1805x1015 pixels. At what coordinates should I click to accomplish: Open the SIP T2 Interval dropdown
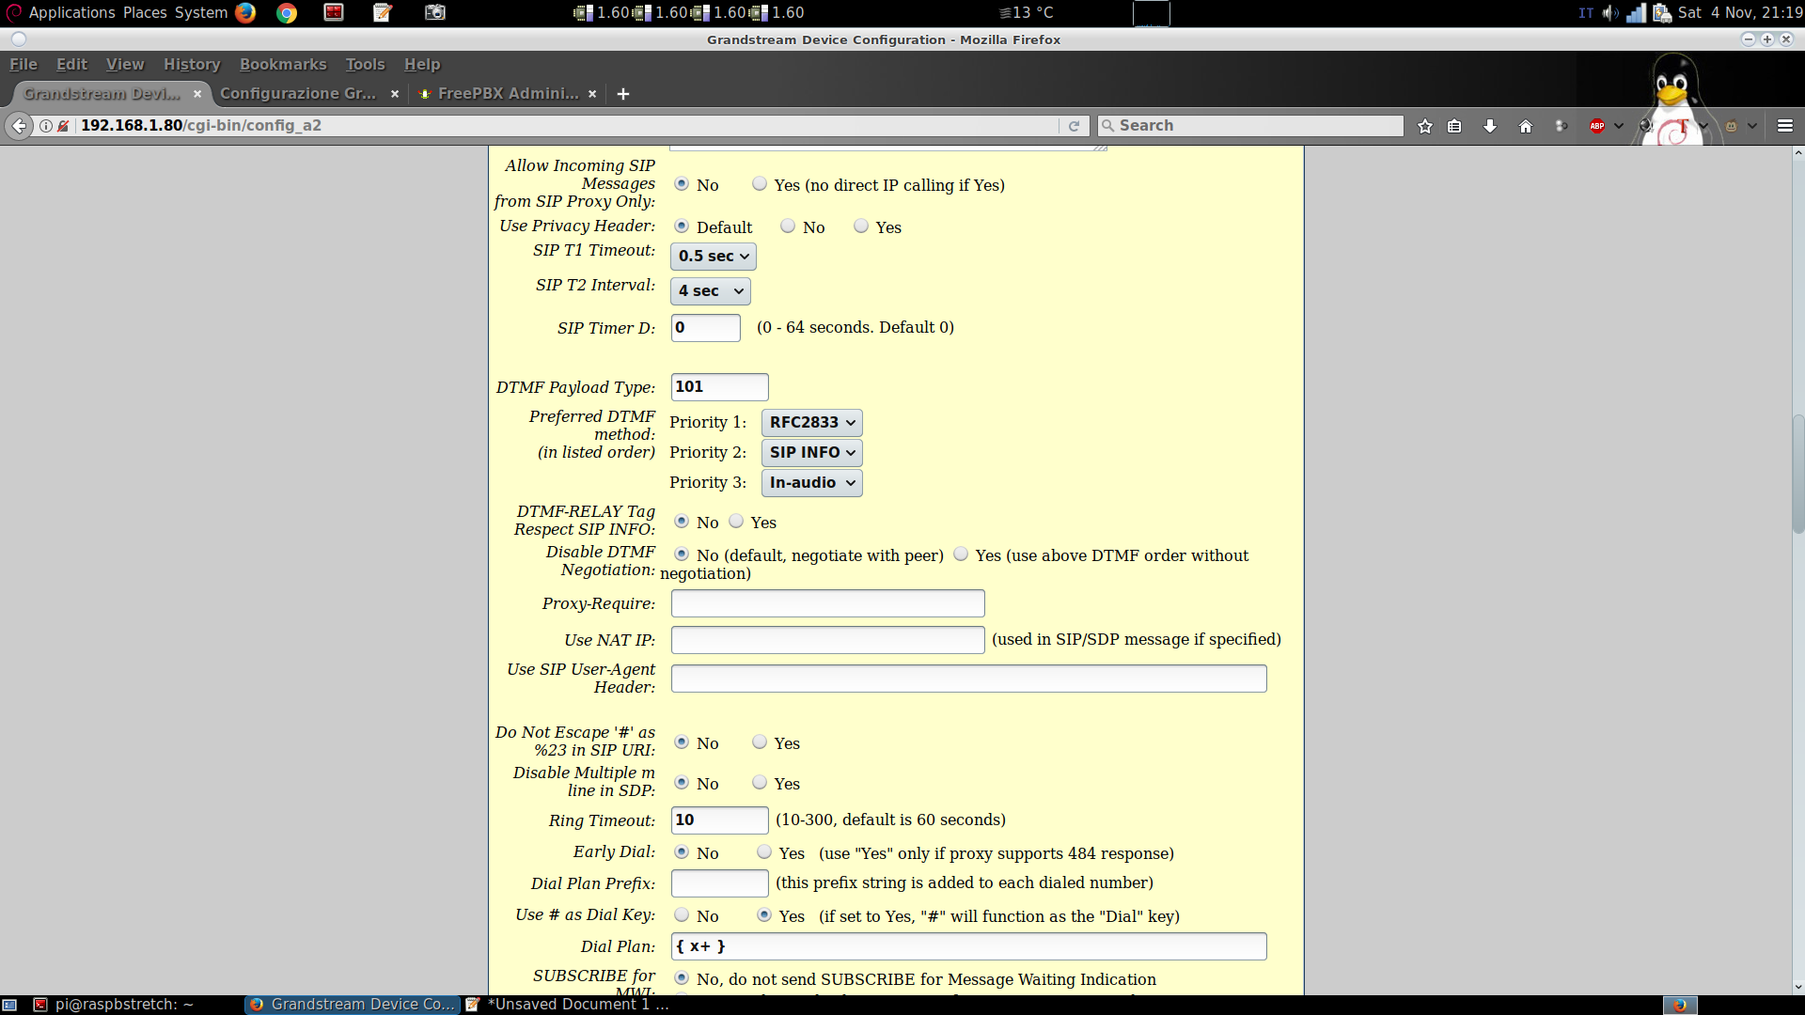[711, 291]
